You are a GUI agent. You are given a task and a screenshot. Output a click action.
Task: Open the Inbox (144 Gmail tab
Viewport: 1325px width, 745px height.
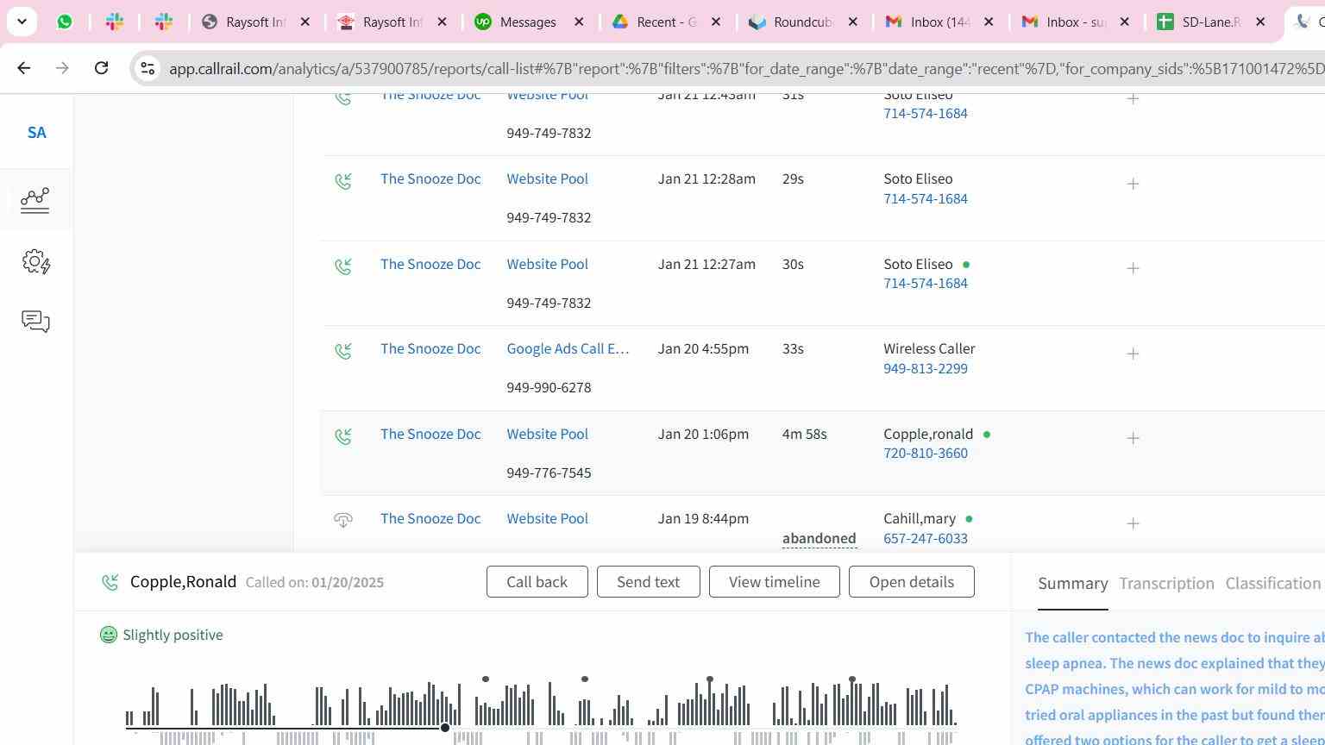tap(939, 22)
